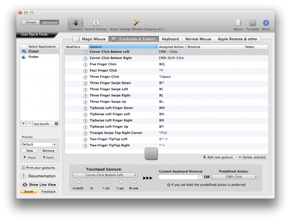291x221 pixels.
Task: Click help icon for Three Finger Swipe Right
Action: (85, 96)
